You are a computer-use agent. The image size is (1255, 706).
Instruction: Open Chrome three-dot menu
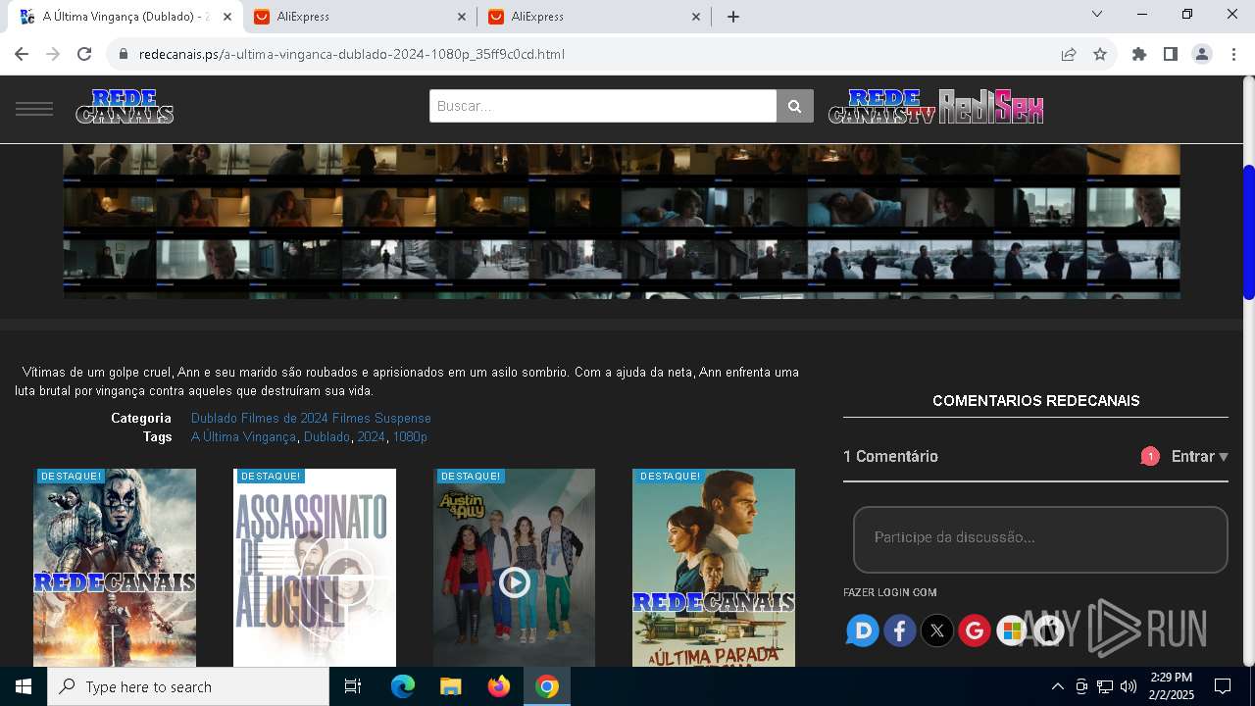[x=1233, y=54]
